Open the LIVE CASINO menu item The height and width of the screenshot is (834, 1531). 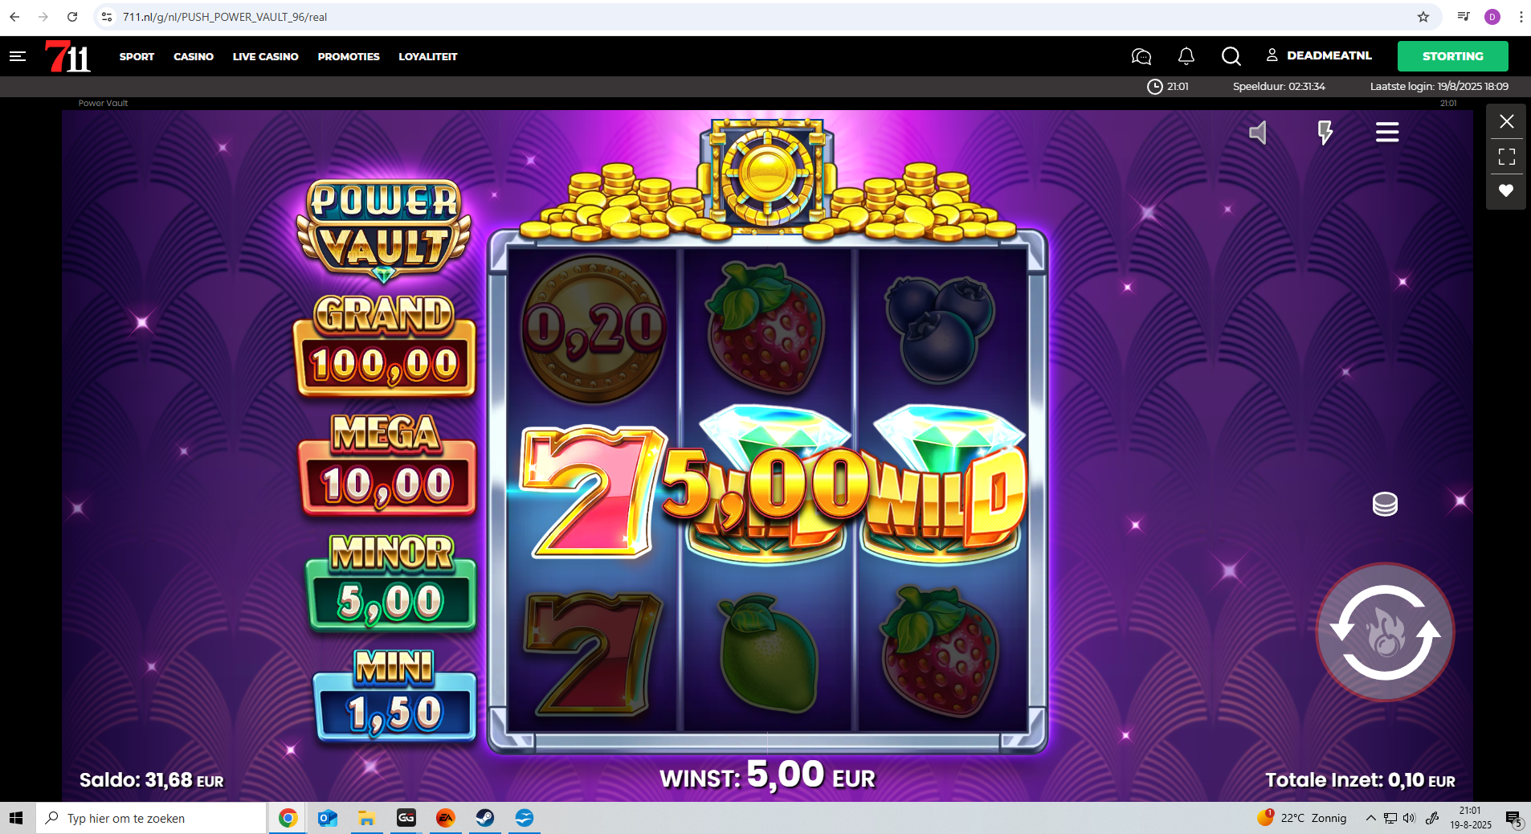pos(265,56)
